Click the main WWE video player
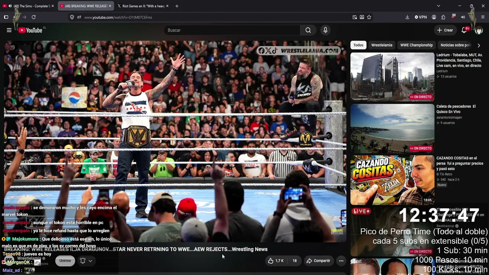Viewport: 489px width, 275px height. 175,141
